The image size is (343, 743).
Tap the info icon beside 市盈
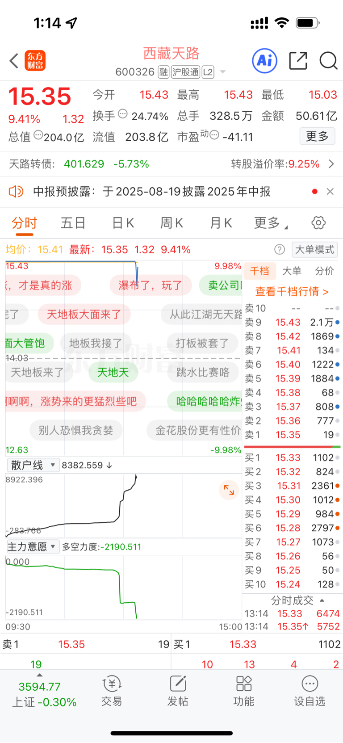(214, 134)
